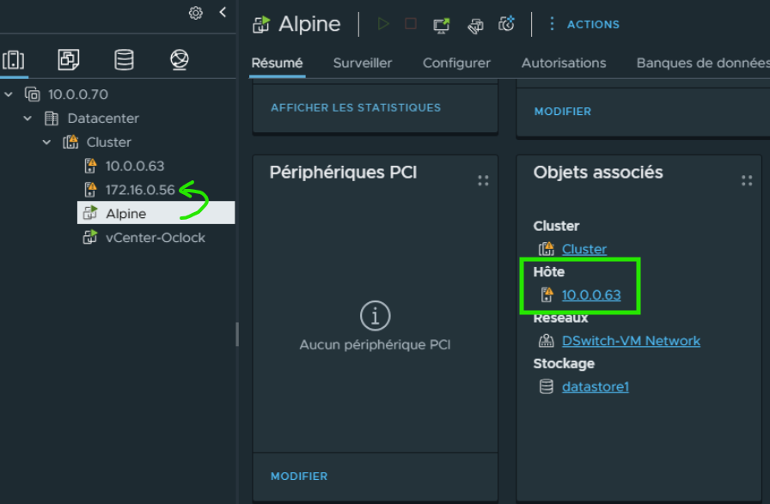Click the Périphériques PCI card drag handle
Screen dimensions: 770x504
tap(483, 180)
